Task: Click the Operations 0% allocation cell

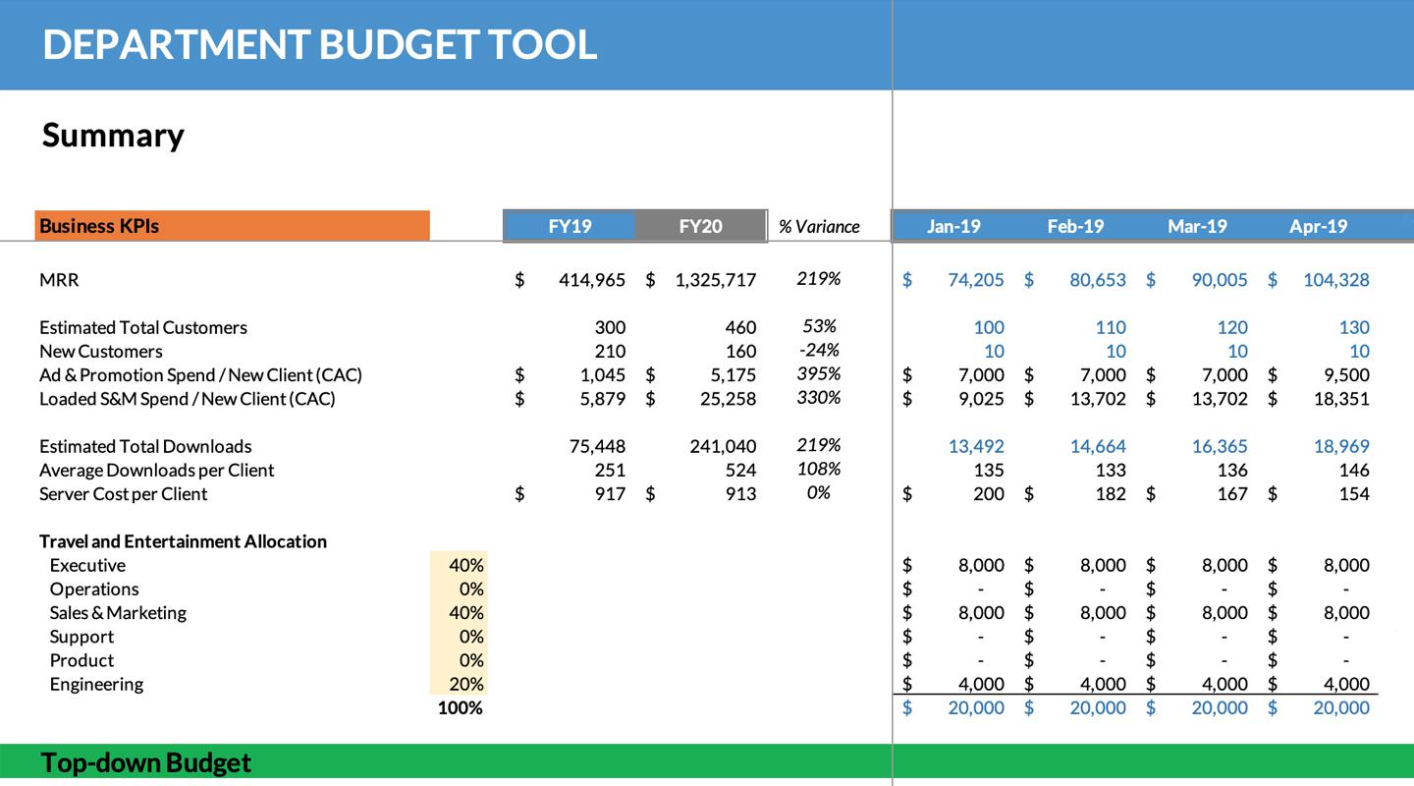Action: click(459, 589)
